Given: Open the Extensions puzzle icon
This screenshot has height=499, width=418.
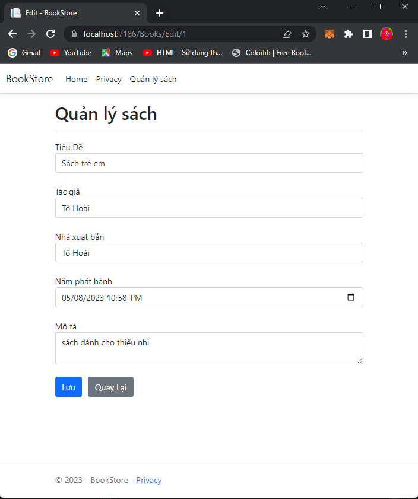Looking at the screenshot, I should pos(349,34).
